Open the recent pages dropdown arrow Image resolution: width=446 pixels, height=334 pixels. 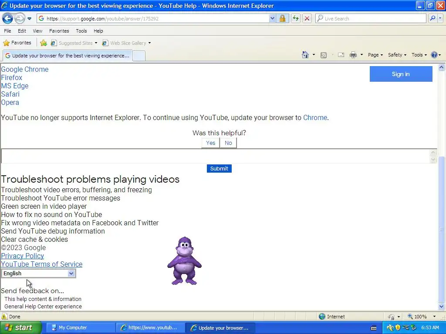coord(29,19)
